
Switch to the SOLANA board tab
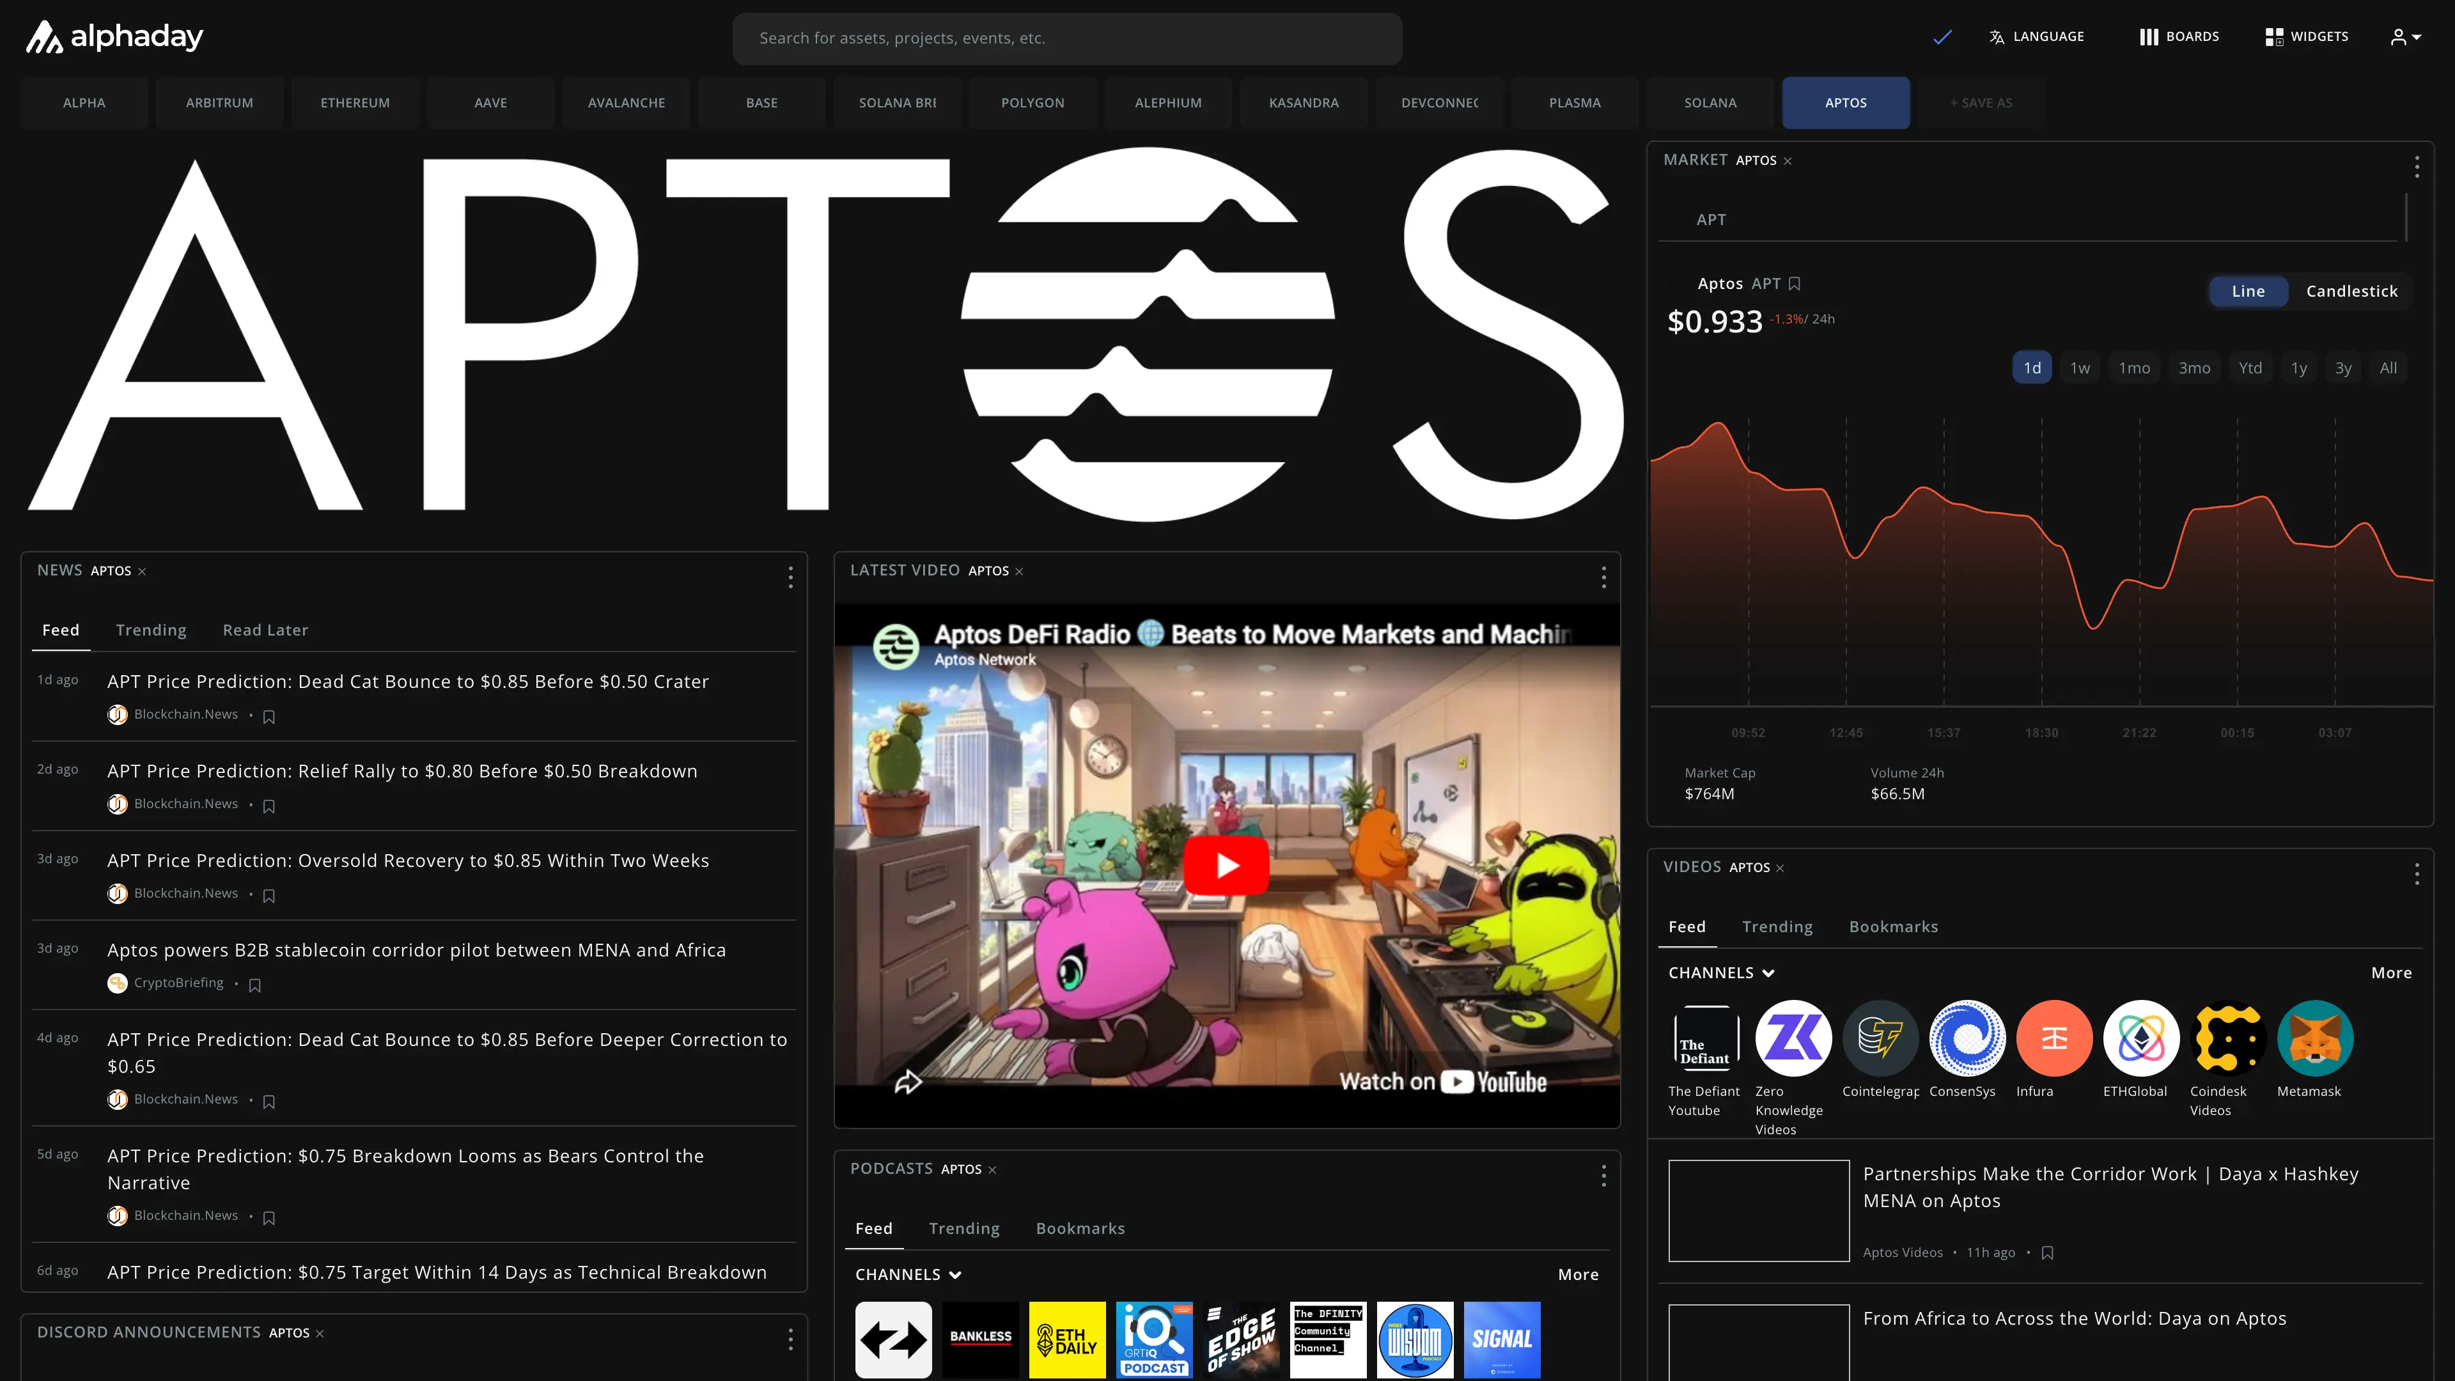point(1710,103)
